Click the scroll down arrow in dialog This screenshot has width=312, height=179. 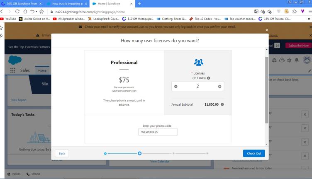pos(267,144)
